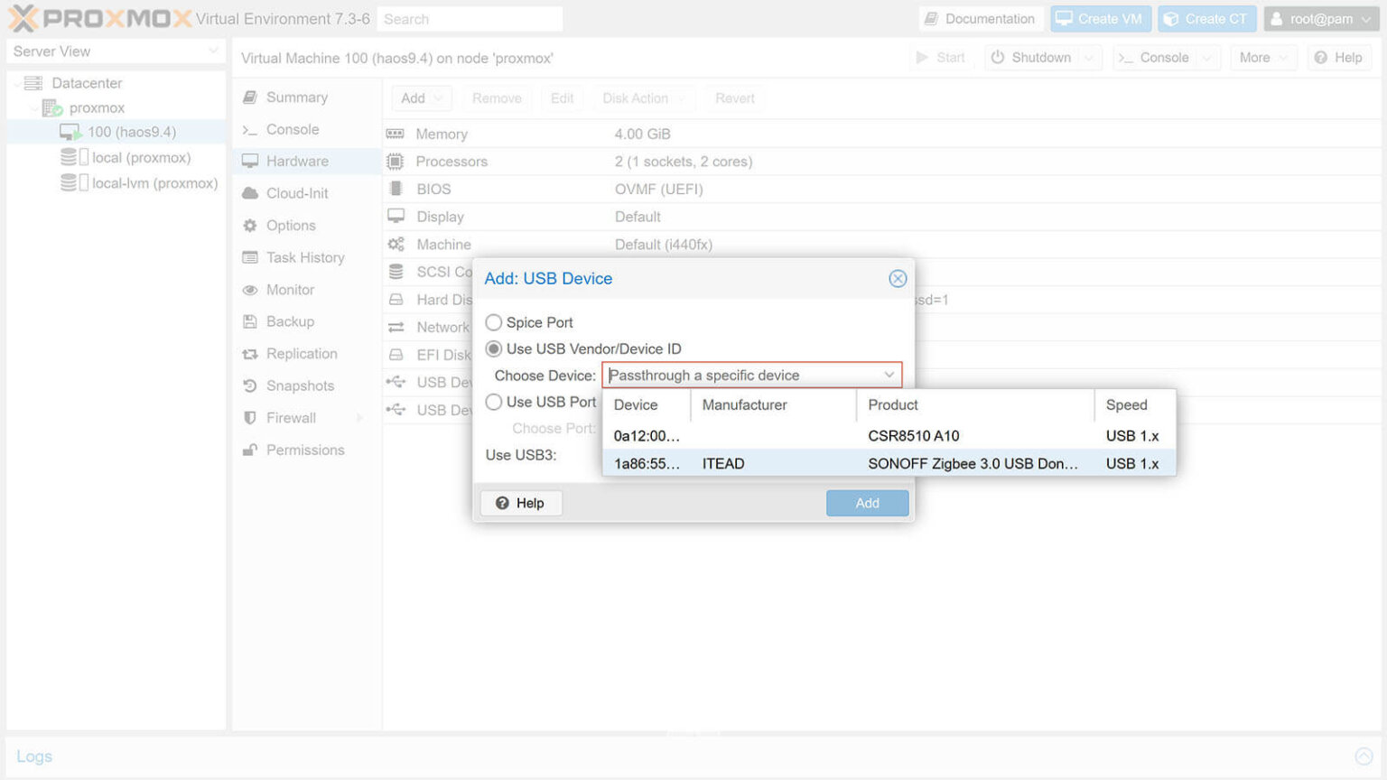
Task: Select the Use USB Port option
Action: [494, 402]
